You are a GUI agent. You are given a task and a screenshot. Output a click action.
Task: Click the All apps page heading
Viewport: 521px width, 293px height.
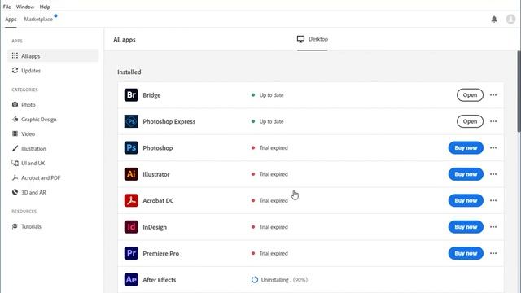click(125, 40)
